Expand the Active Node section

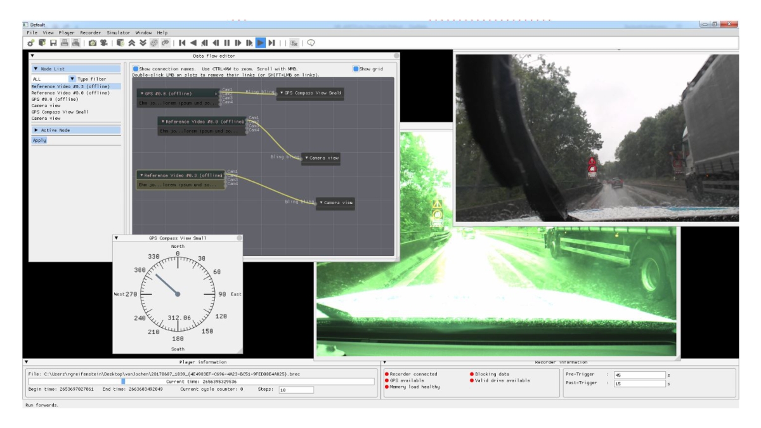36,130
